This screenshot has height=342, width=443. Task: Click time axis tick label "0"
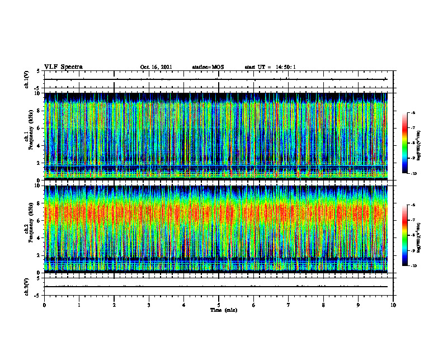pos(44,305)
